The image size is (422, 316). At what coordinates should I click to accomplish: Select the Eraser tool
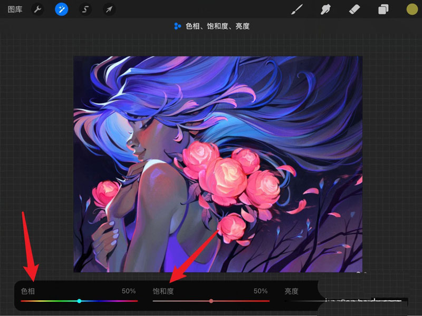354,9
